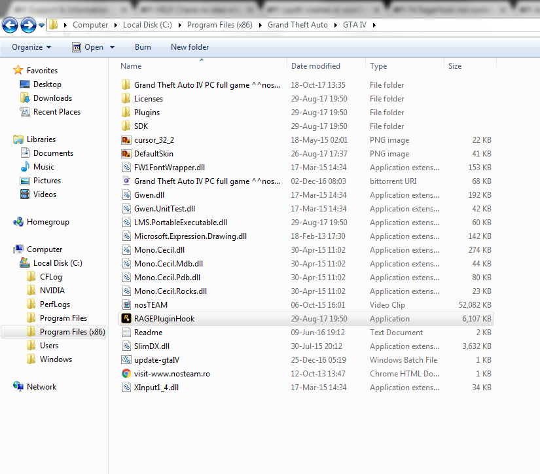Select Microsoft.Expression.Drawing.dll file name

pyautogui.click(x=190, y=236)
